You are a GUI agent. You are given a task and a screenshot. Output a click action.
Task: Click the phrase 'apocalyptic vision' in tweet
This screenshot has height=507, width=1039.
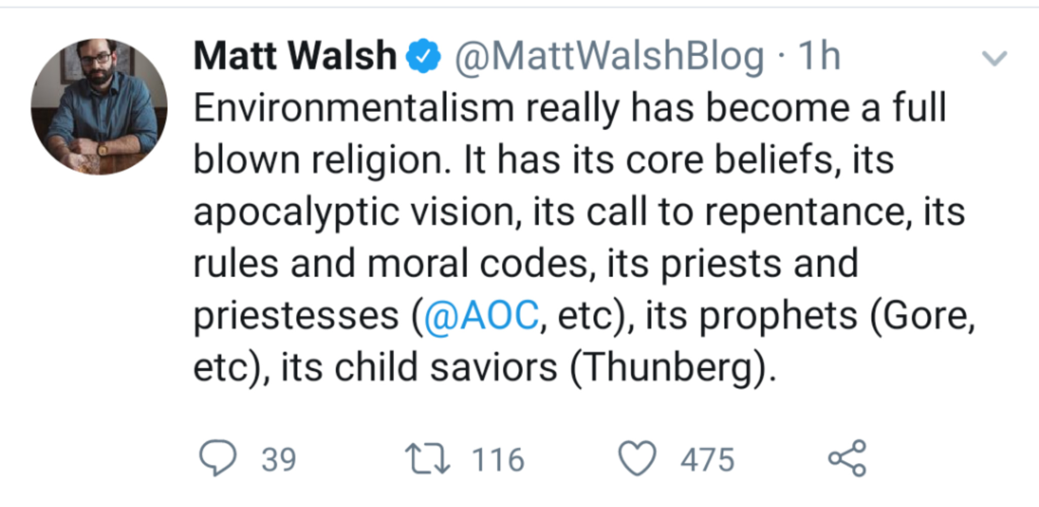(x=358, y=212)
